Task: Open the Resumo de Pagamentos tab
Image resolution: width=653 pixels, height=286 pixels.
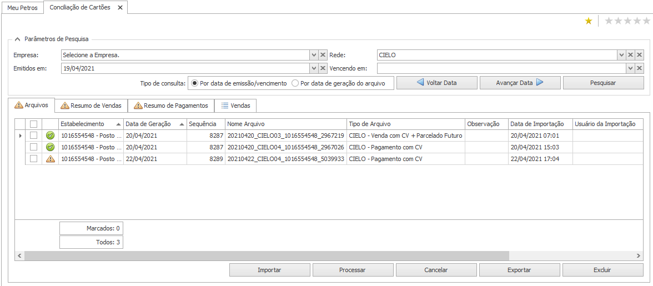Action: (171, 106)
